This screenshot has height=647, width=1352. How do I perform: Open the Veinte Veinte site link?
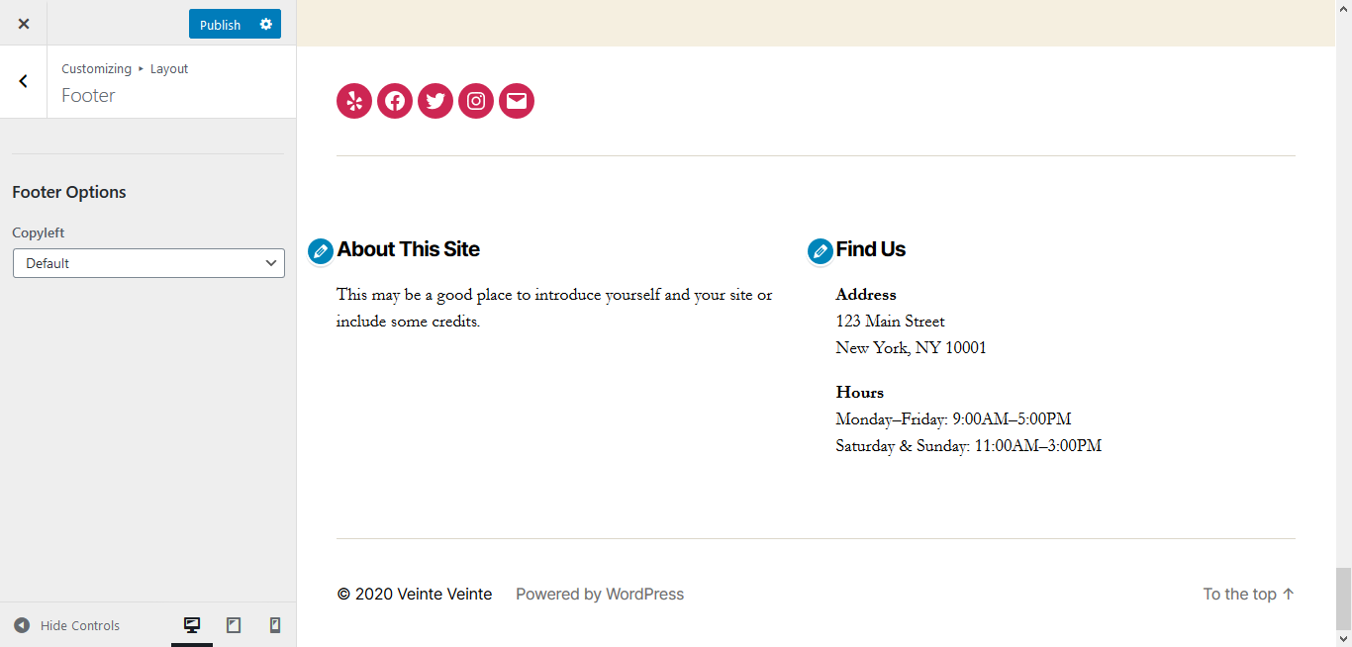coord(443,594)
